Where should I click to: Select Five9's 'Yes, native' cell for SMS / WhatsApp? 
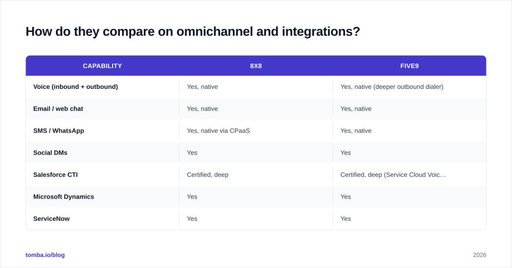410,131
